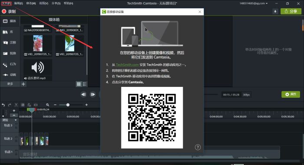The image size is (304, 165).
Task: Select the 音乐素材.mp3 audio item
Action: pyautogui.click(x=38, y=70)
